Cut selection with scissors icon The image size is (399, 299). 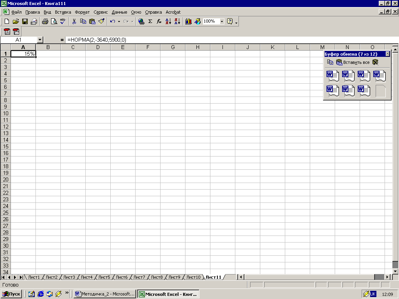[74, 21]
